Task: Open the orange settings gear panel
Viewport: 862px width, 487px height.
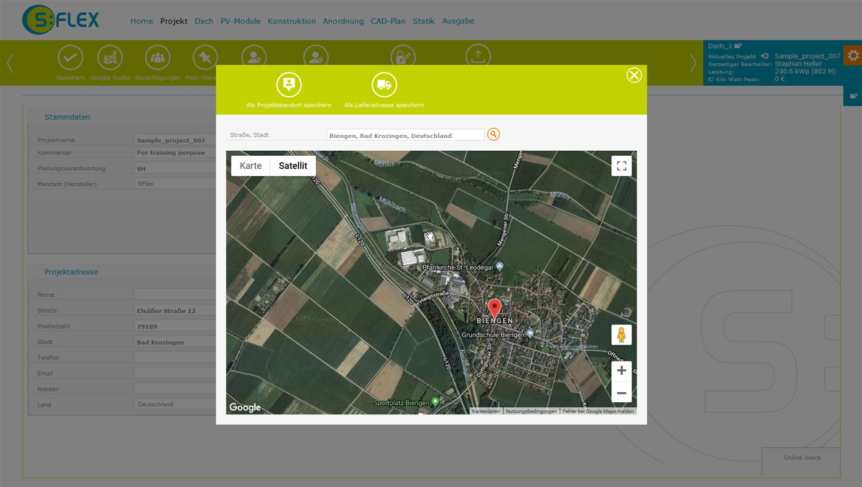Action: point(853,56)
